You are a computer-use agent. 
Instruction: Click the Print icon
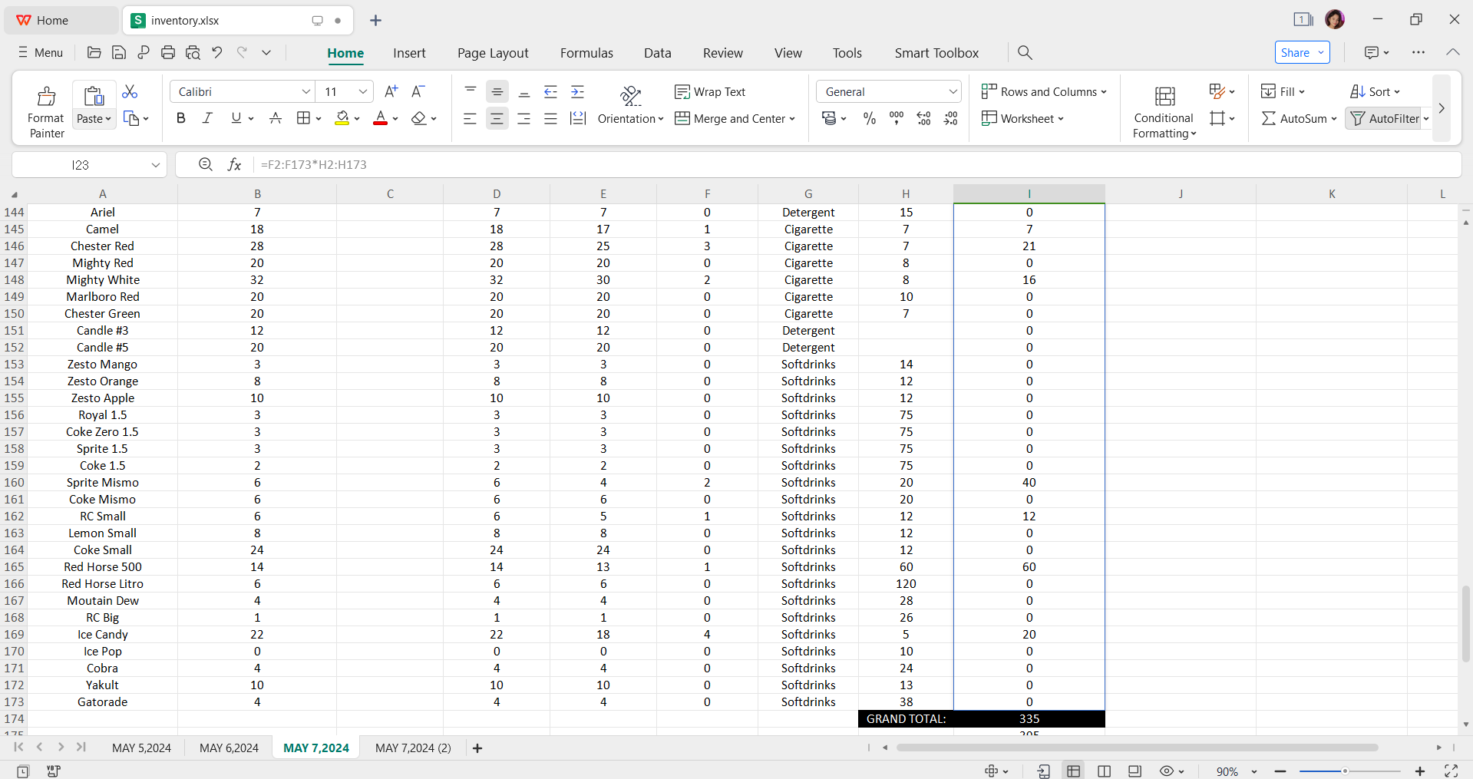click(168, 52)
